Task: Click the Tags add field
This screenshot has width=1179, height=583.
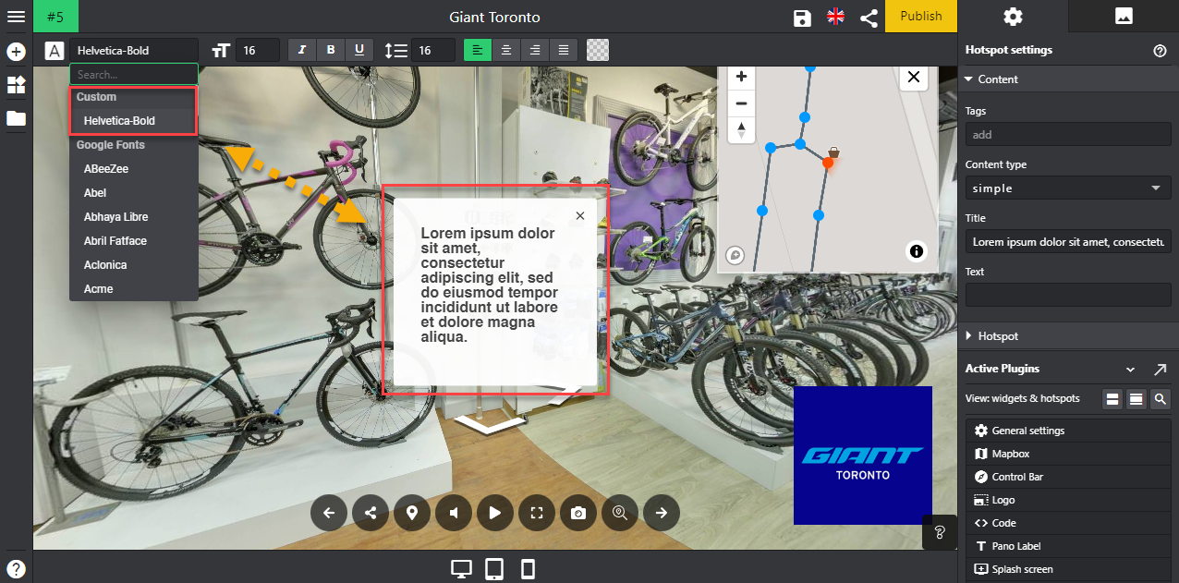Action: click(1068, 135)
